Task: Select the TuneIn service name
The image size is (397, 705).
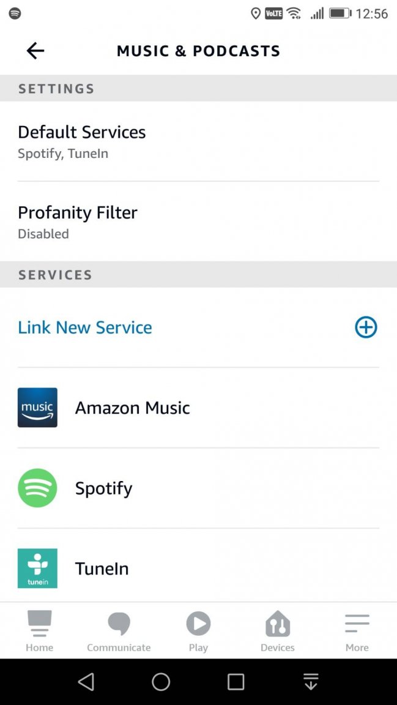Action: (x=102, y=569)
